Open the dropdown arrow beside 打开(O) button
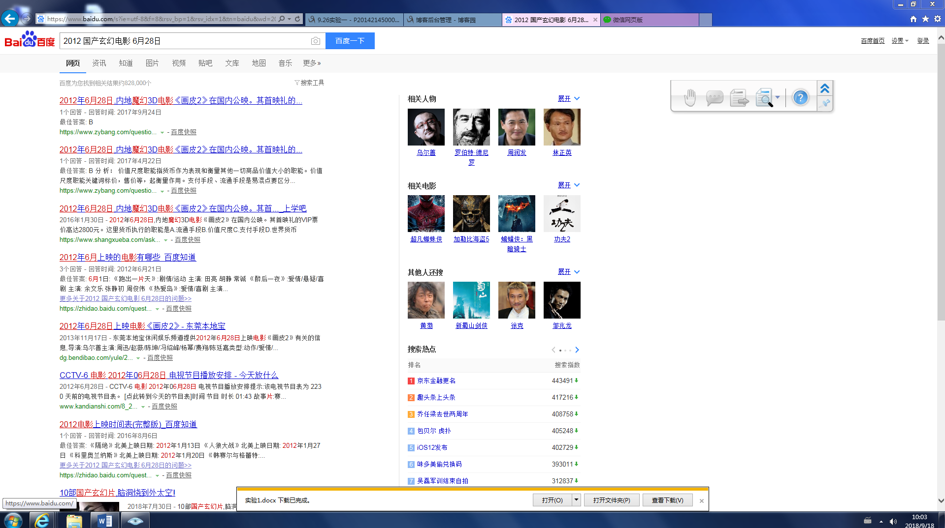 coord(576,500)
